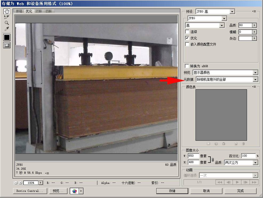The width and height of the screenshot is (263, 198).
Task: Select the Zoom tool
Action: coord(6,23)
